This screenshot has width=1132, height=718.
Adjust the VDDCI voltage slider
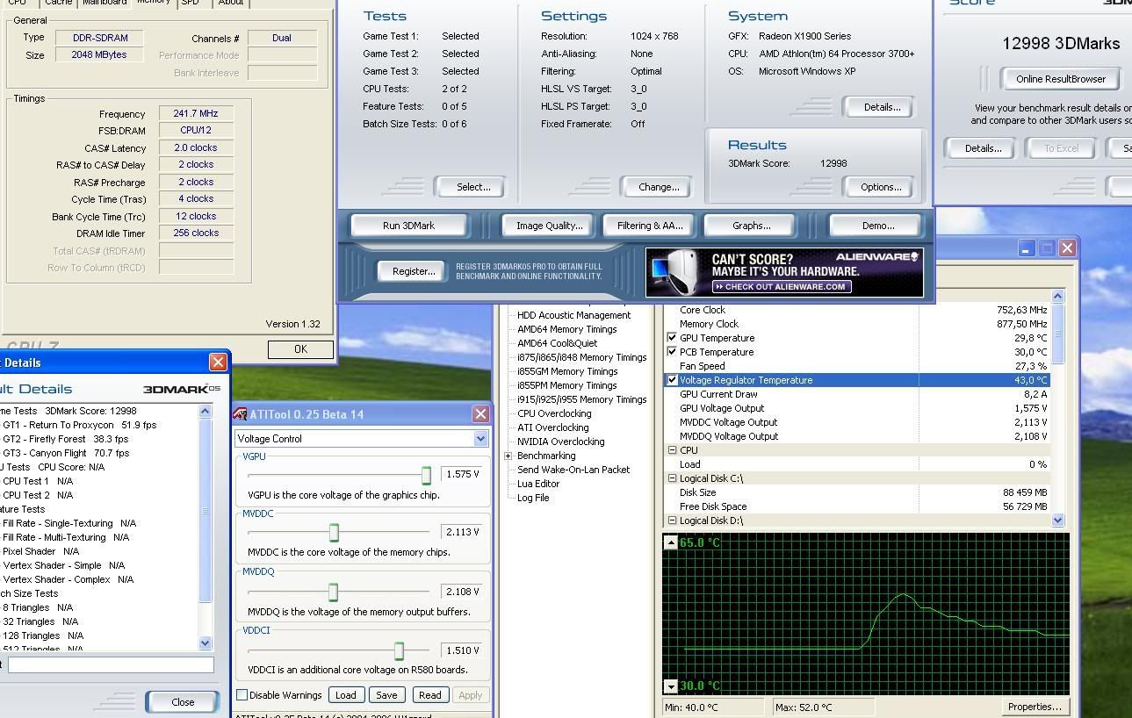(x=399, y=650)
